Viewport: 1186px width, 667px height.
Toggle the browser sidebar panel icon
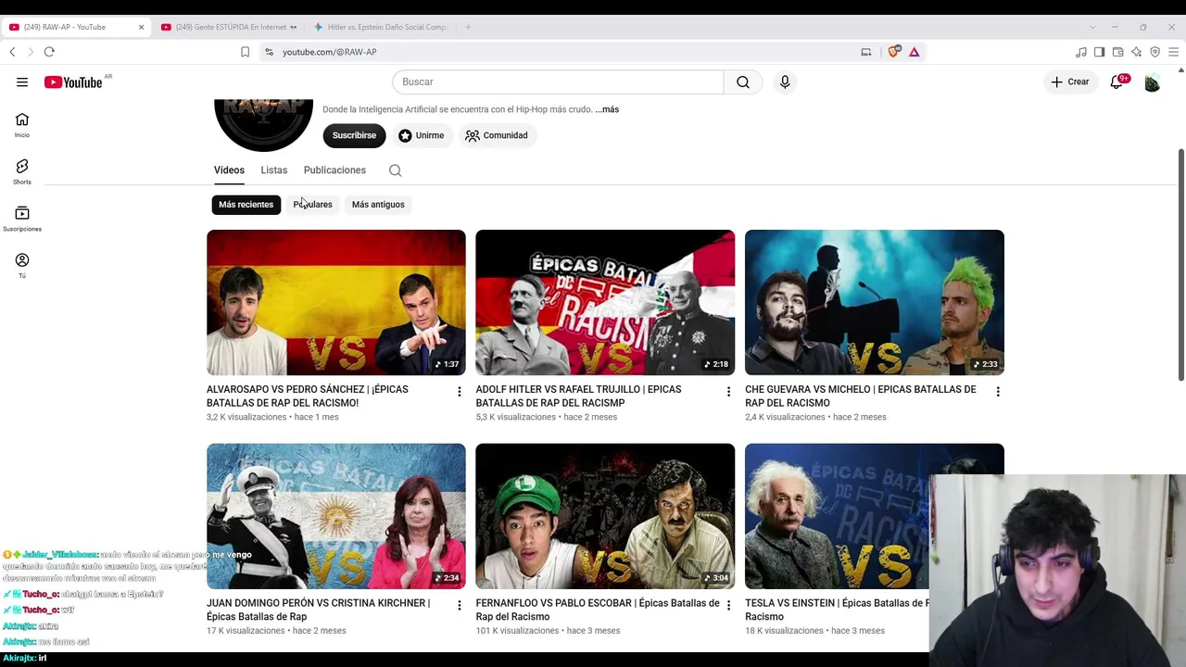point(1099,52)
